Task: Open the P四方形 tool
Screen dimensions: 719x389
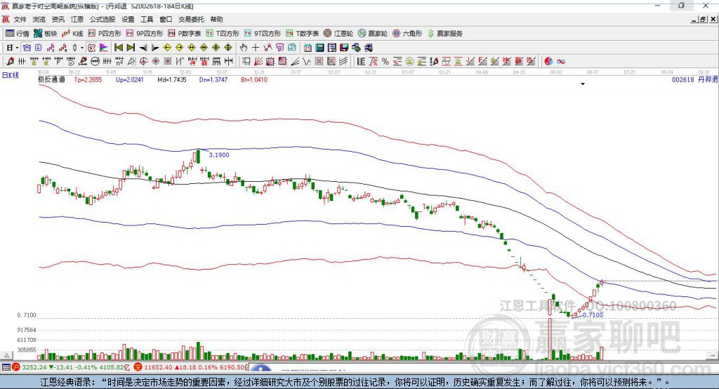Action: click(105, 34)
